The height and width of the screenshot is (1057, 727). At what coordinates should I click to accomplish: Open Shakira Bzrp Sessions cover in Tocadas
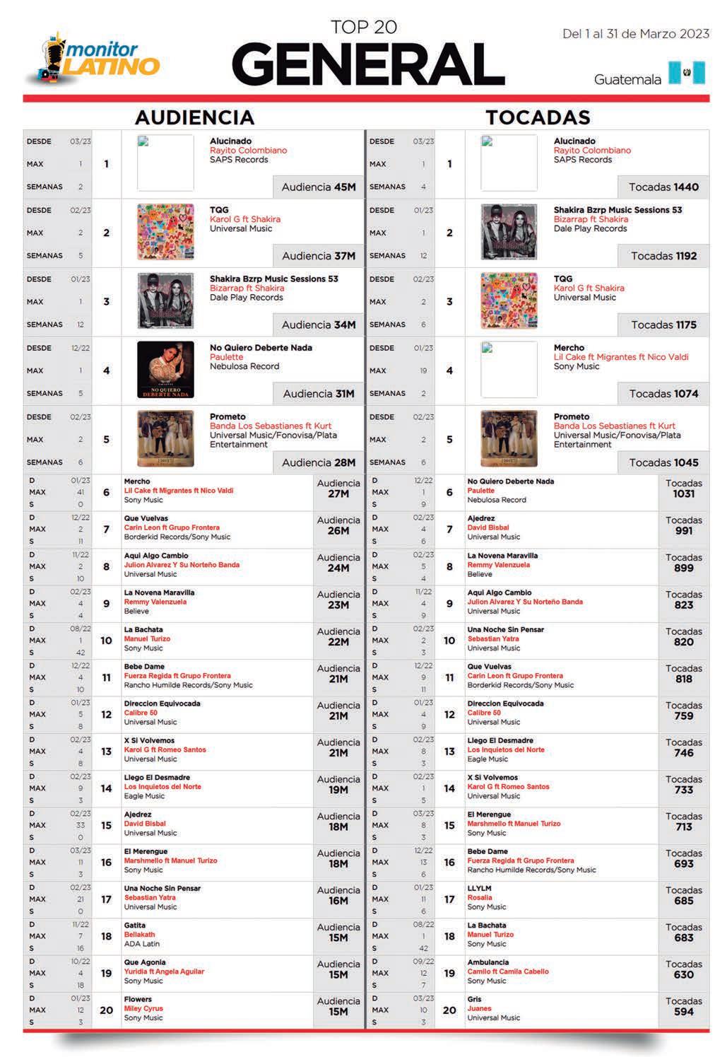click(509, 232)
